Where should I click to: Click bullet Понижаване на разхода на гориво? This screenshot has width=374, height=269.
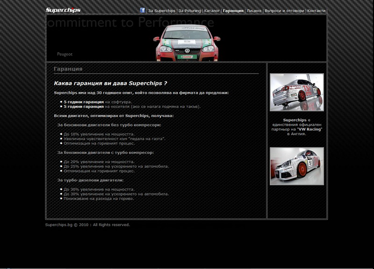tap(99, 199)
